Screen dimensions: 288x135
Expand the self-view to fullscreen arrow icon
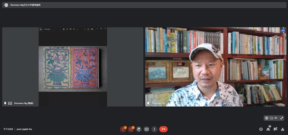click(x=282, y=118)
